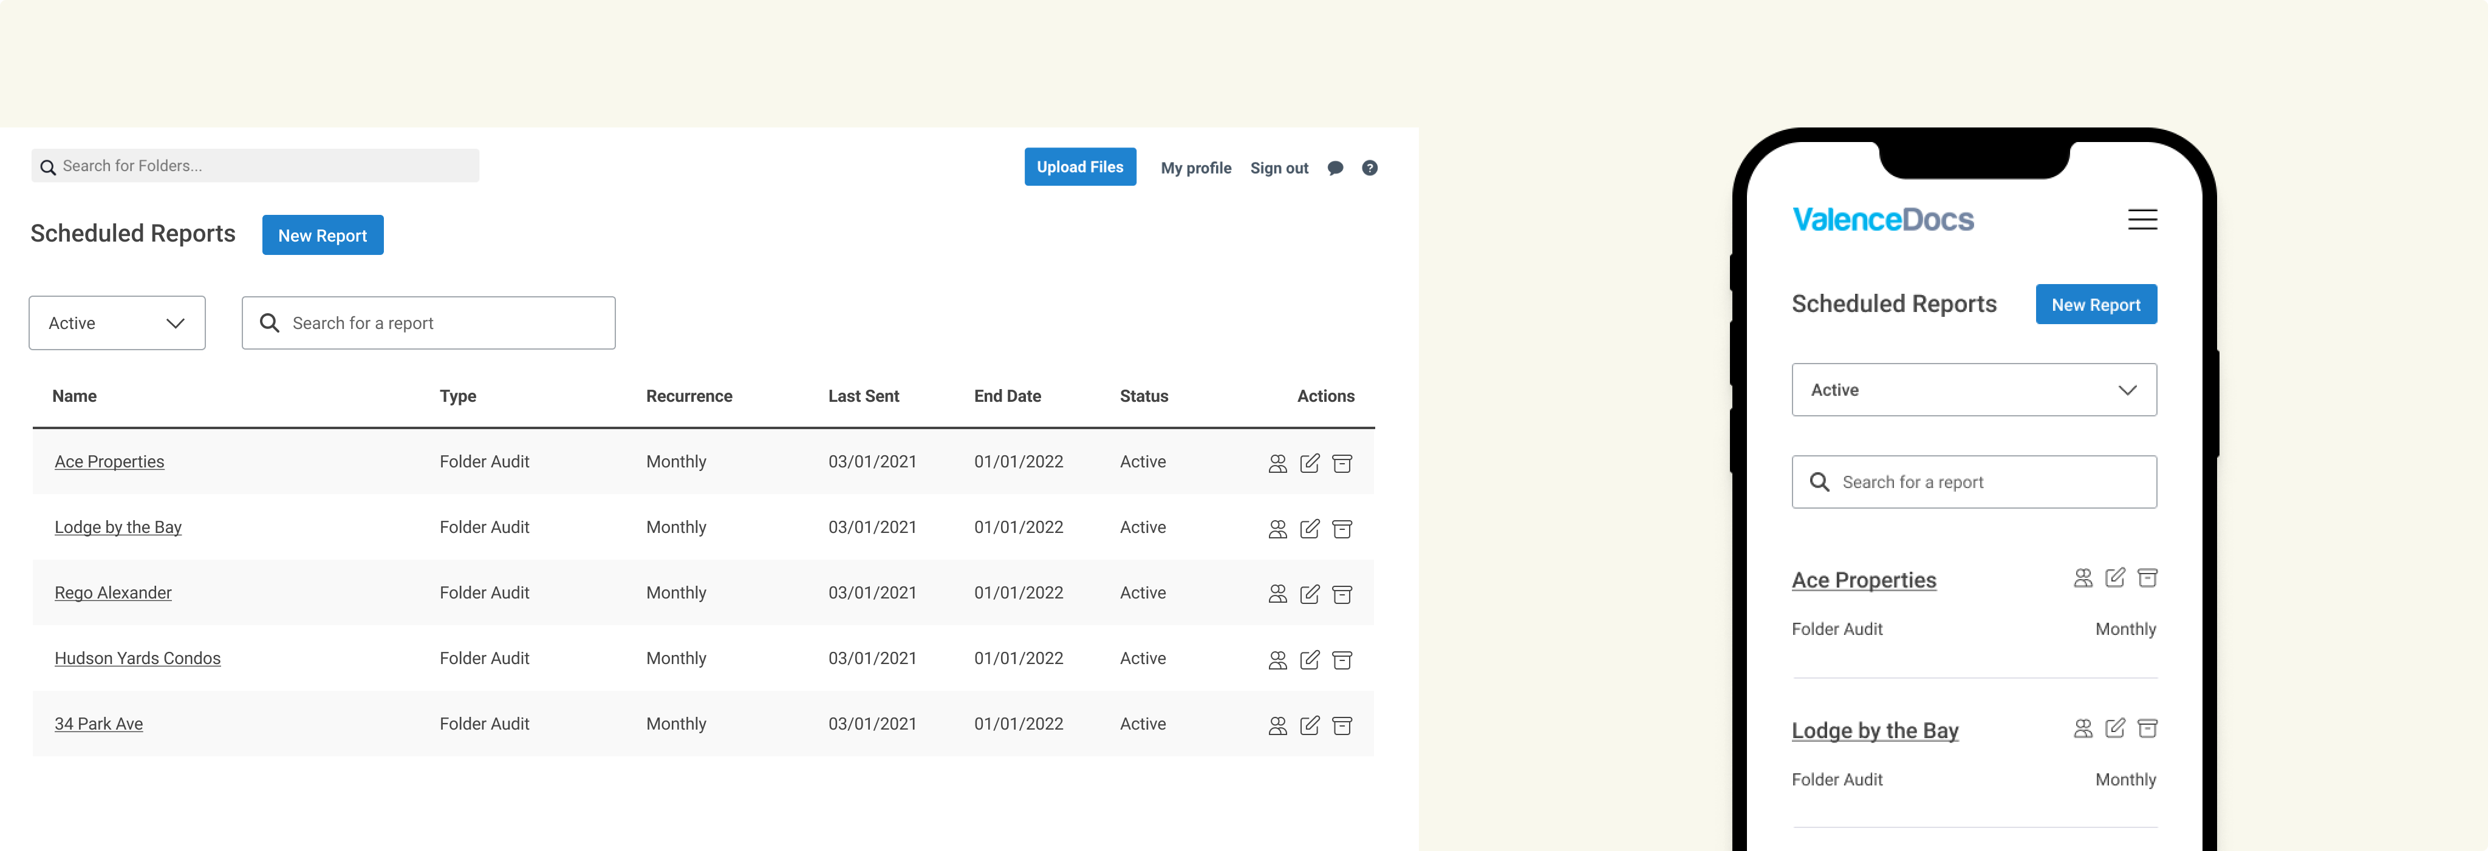Open the 34 Park Ave report link
Screen dimensions: 2488x851
[x=98, y=725]
